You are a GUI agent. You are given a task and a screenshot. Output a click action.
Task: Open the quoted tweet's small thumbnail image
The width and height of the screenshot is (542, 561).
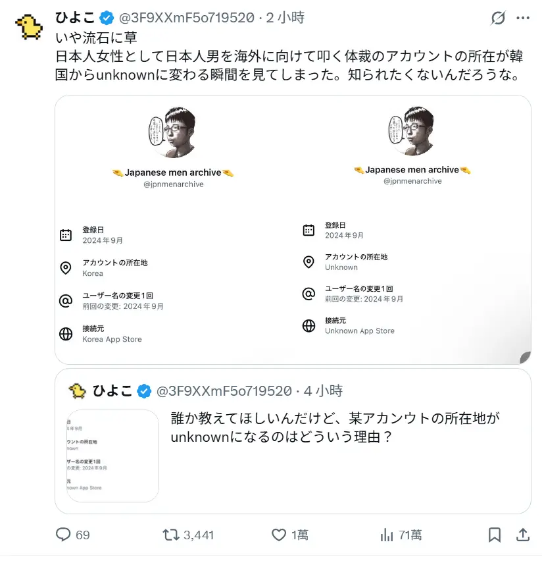click(x=113, y=456)
